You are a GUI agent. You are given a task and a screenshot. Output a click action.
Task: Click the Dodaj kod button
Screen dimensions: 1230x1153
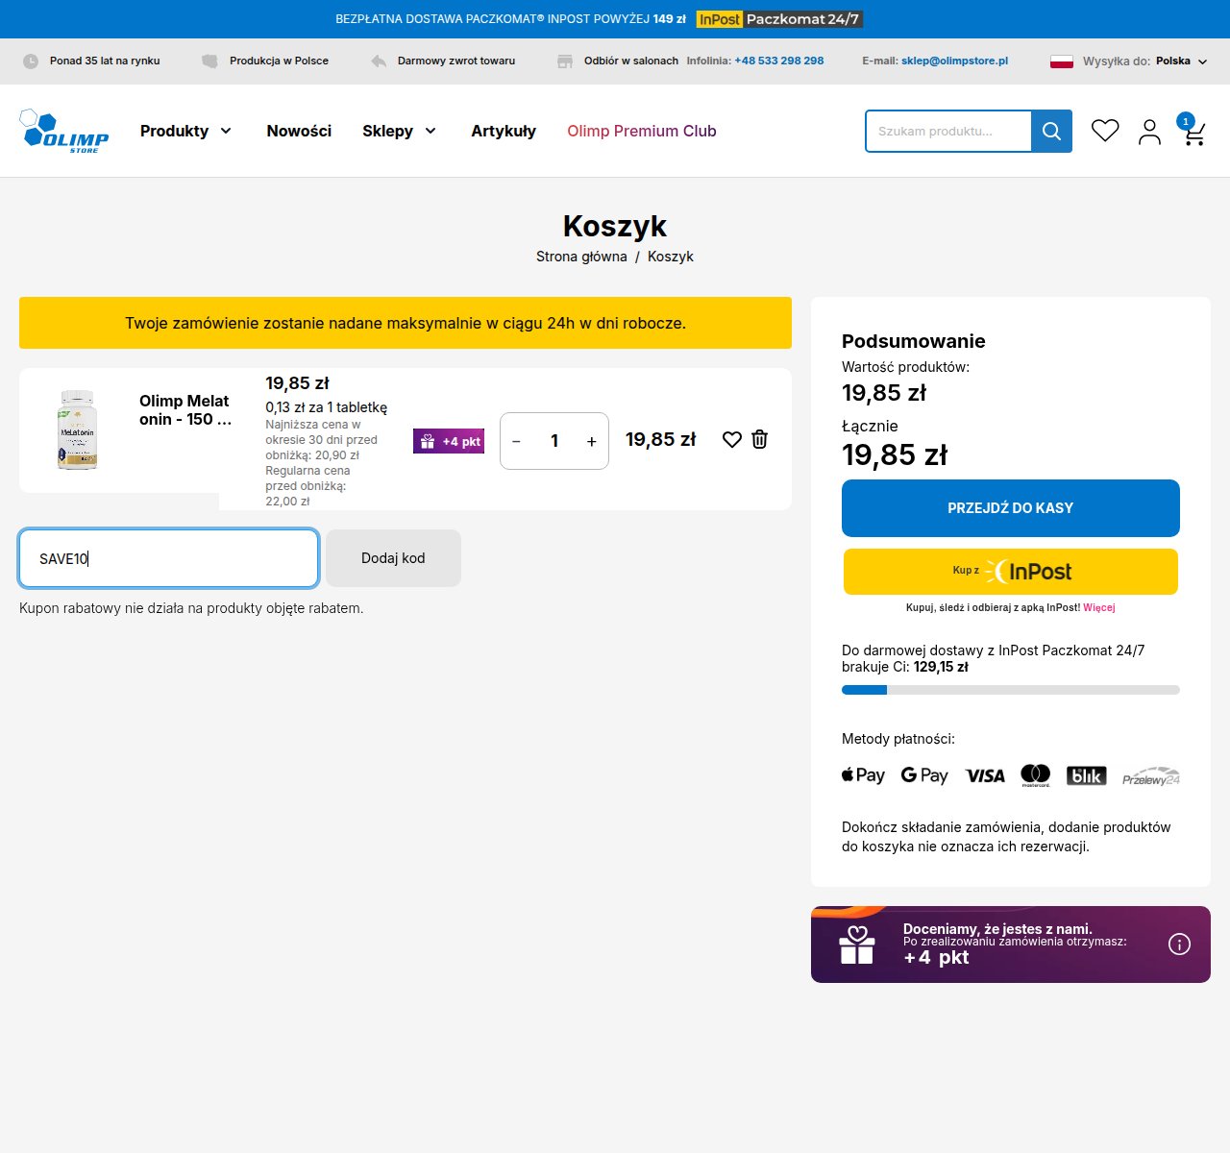(x=393, y=558)
